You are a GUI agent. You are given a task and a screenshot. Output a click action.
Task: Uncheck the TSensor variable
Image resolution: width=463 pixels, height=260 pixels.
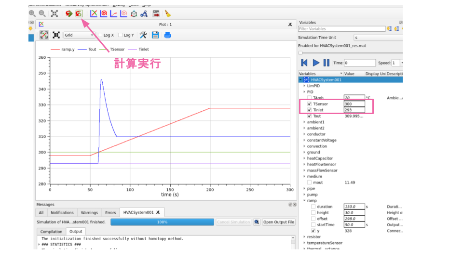[x=309, y=104]
